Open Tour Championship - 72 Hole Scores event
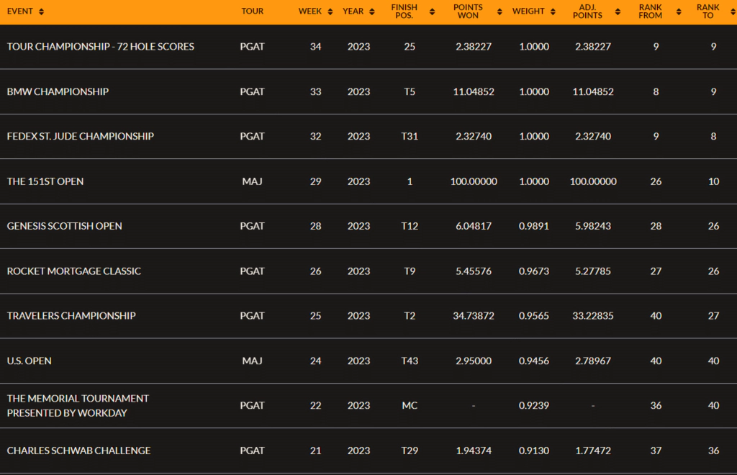Viewport: 737px width, 475px height. click(x=101, y=47)
